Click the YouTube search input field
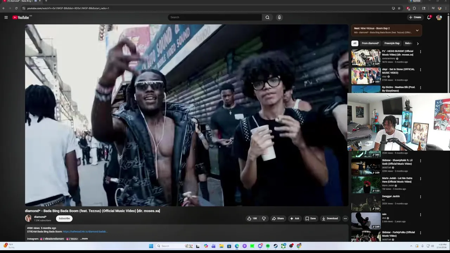 click(x=214, y=17)
